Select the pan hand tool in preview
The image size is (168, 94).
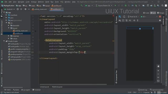pyautogui.click(x=158, y=66)
